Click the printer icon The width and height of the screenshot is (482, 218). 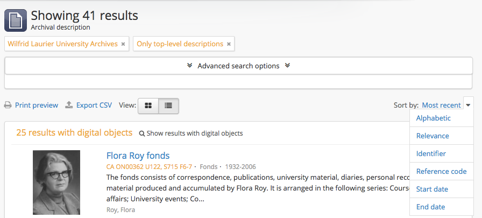tap(8, 106)
